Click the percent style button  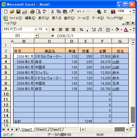(x=81, y=30)
